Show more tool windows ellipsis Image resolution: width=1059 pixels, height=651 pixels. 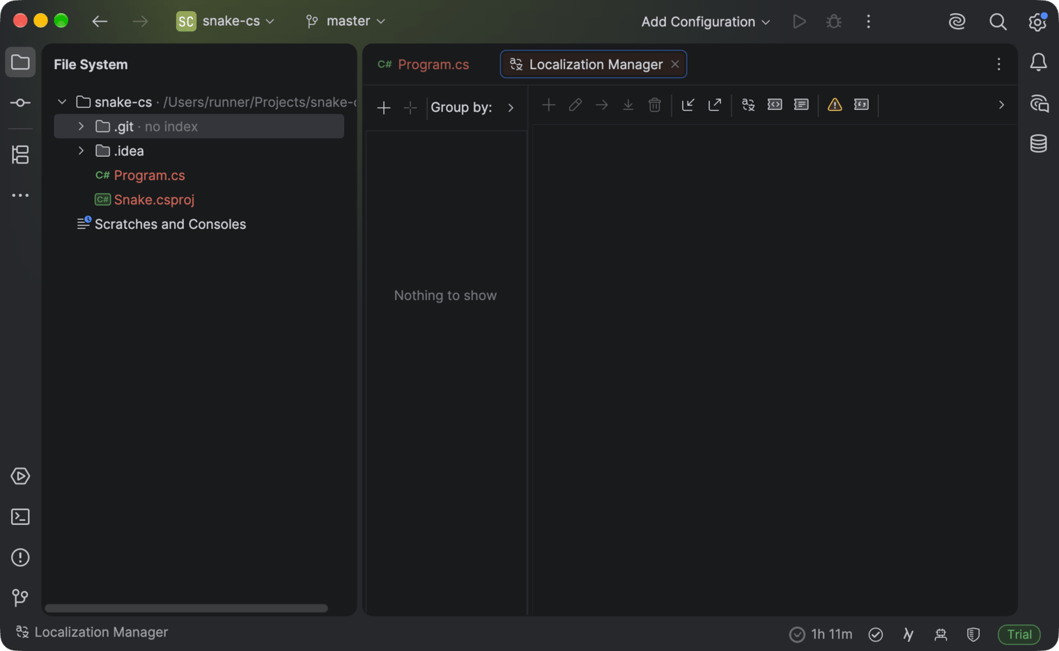tap(20, 196)
